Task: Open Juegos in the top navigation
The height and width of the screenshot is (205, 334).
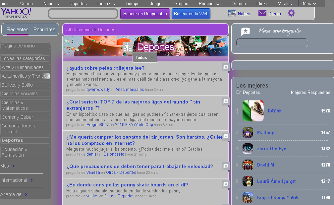Action: coord(157,3)
